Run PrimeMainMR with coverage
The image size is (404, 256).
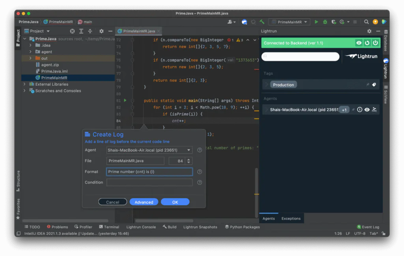pyautogui.click(x=334, y=22)
